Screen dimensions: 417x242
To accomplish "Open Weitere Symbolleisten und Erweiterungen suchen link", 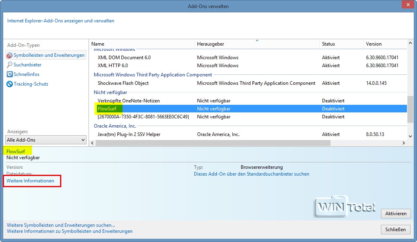I will pos(61,225).
